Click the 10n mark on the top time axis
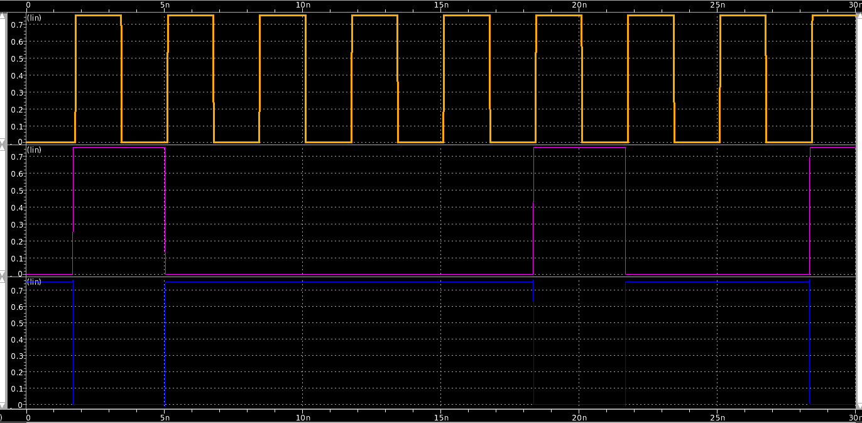The image size is (862, 423). click(302, 4)
